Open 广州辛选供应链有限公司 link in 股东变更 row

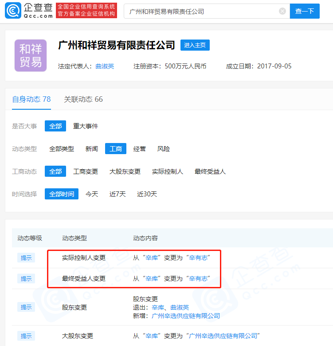pos(186,316)
